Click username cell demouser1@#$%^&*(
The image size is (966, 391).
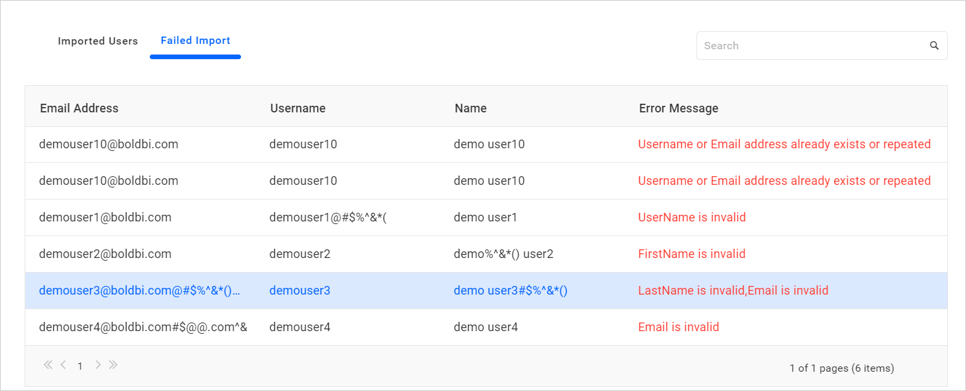pyautogui.click(x=328, y=217)
